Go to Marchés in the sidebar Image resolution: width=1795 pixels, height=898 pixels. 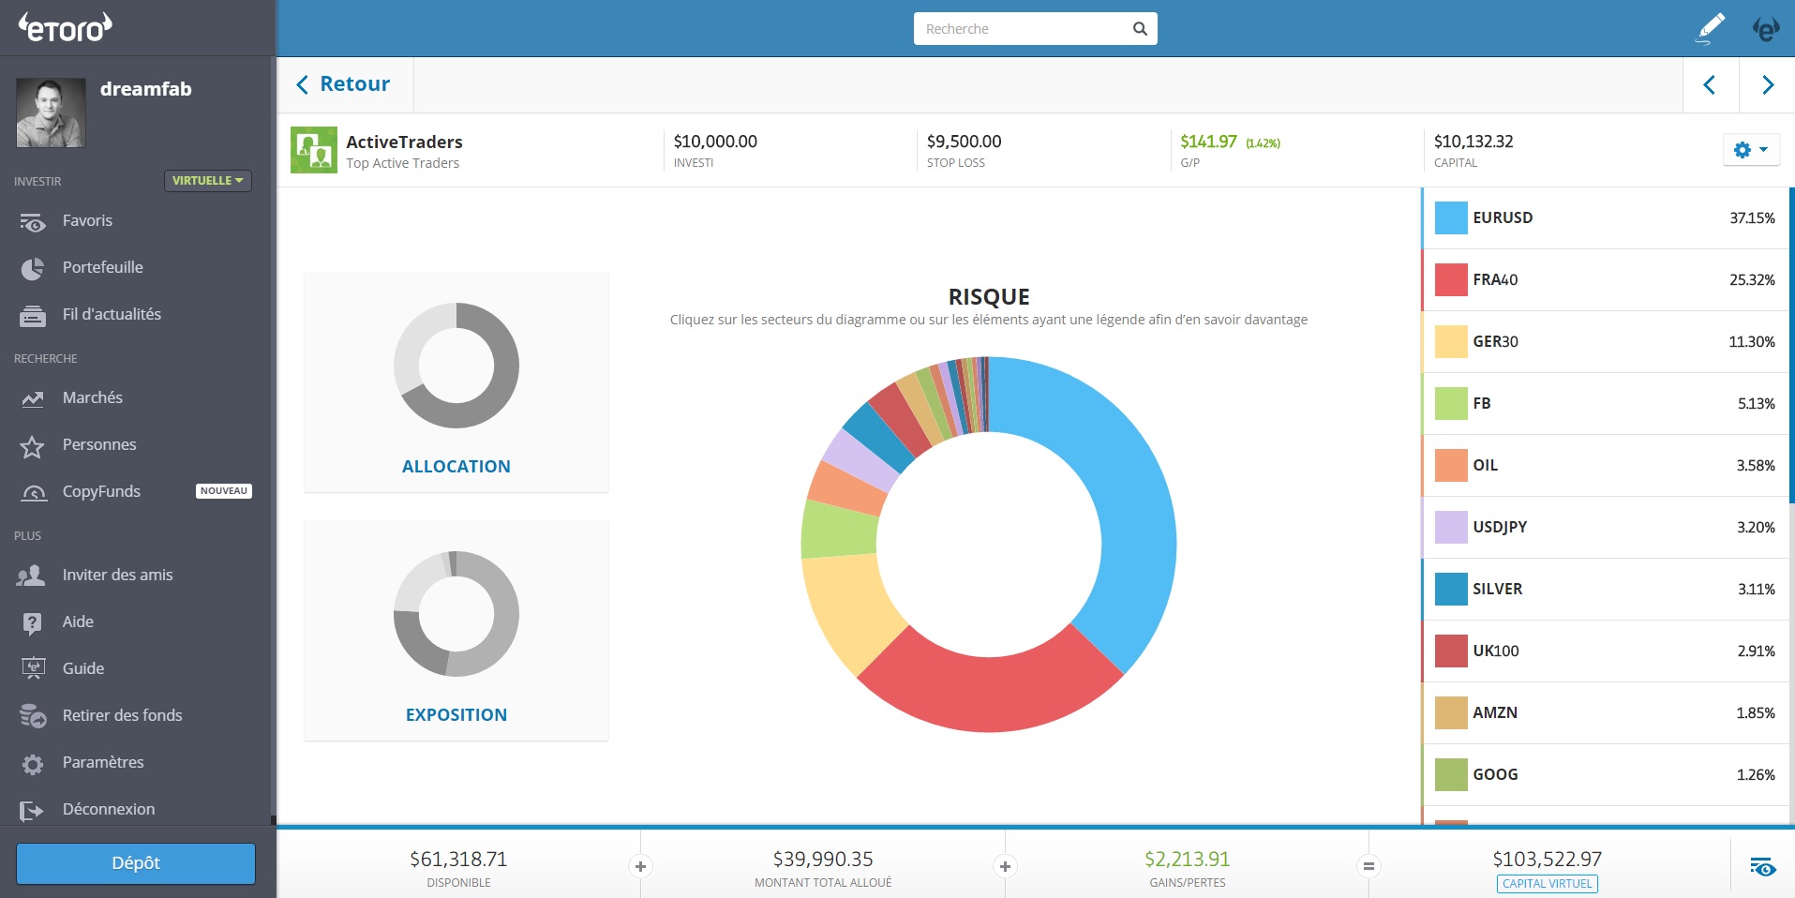[92, 398]
